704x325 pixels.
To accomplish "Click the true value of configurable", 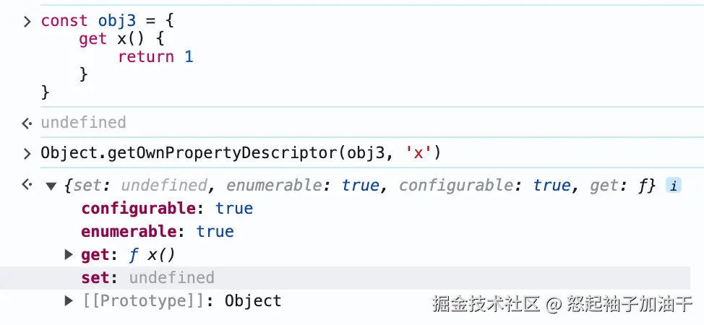I will (234, 208).
